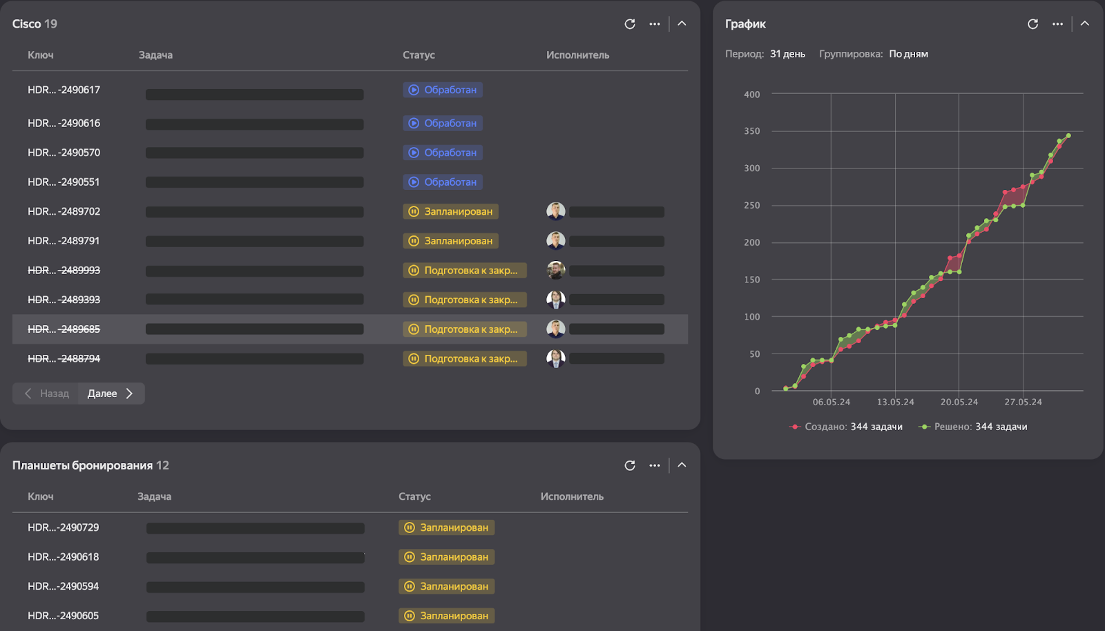The image size is (1105, 631).
Task: Click Подготовка к закр... status of HDR...-2489993
Action: pyautogui.click(x=465, y=271)
